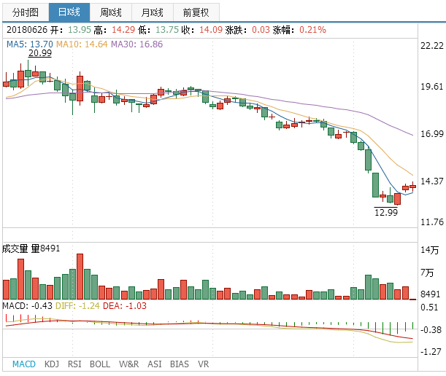The height and width of the screenshot is (376, 446).
Task: Click the MA5: 13.70 legend
Action: click(30, 44)
